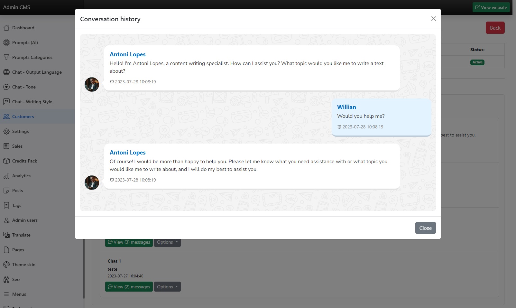Click the Dashboard home icon in sidebar
516x308 pixels.
click(6, 28)
